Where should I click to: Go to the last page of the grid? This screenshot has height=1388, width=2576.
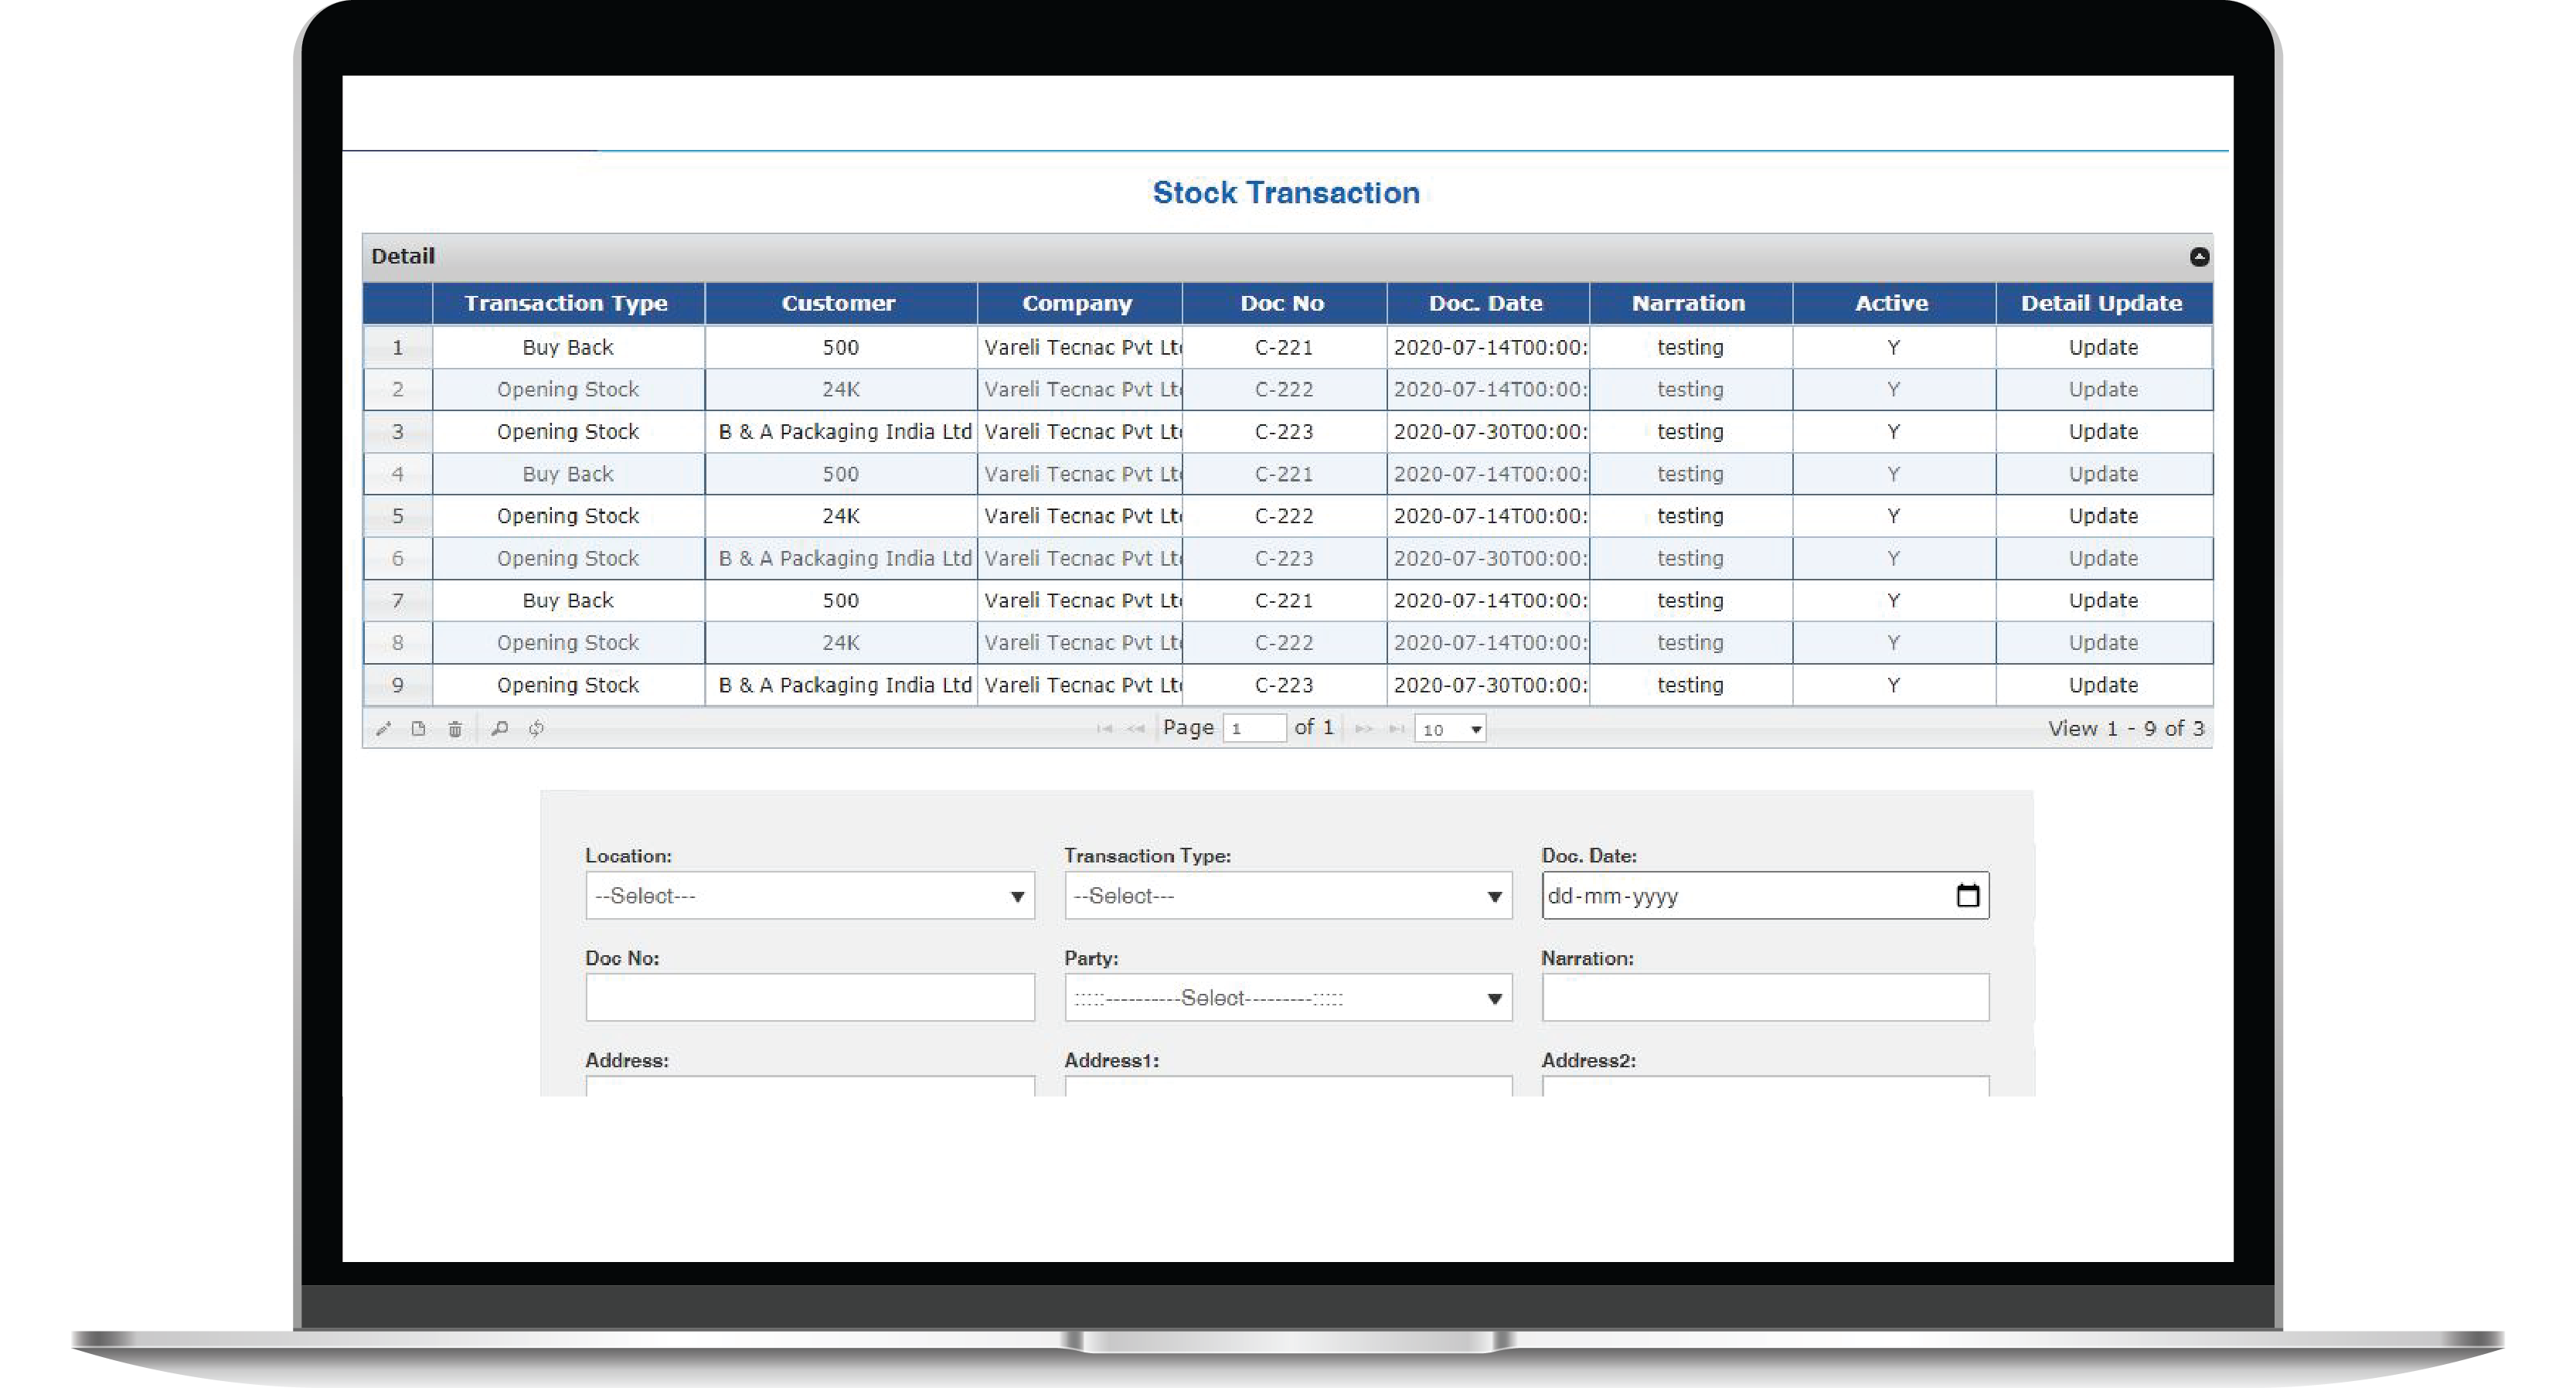pyautogui.click(x=1397, y=729)
